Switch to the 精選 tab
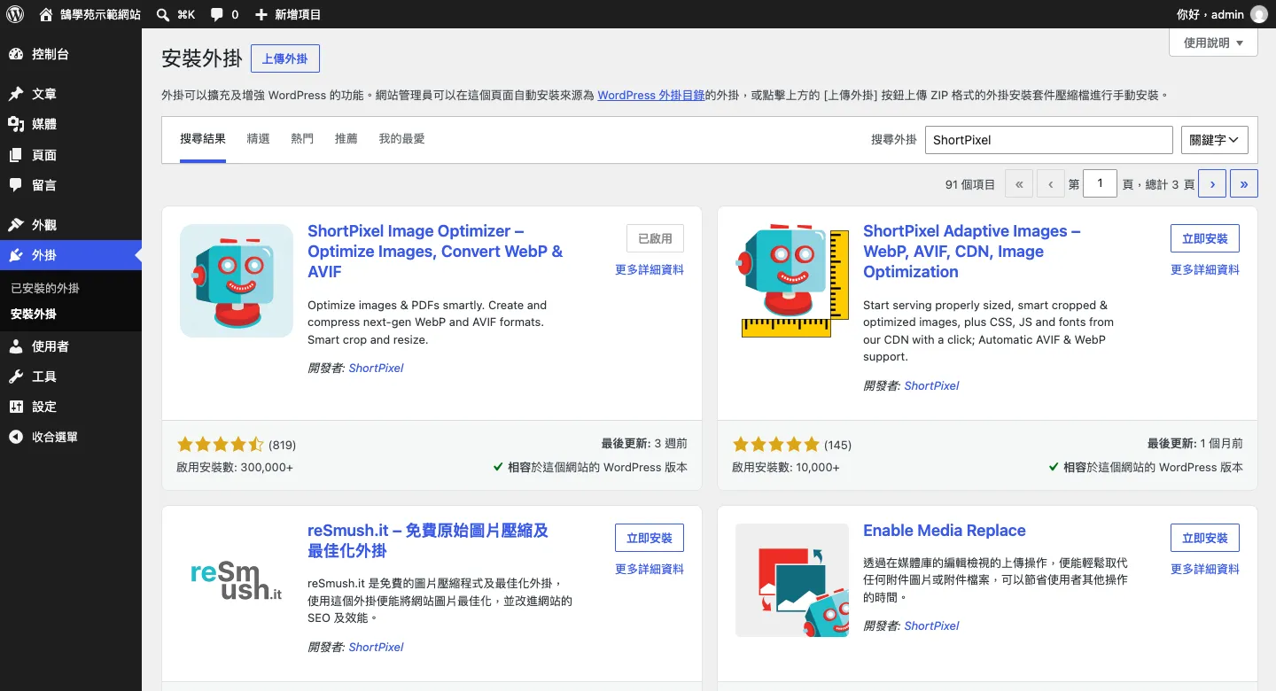1276x691 pixels. pyautogui.click(x=258, y=139)
